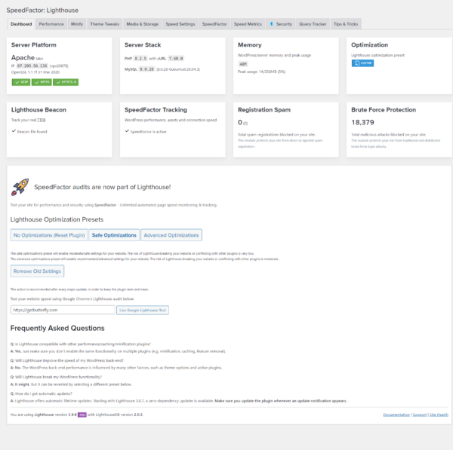Click the Lighthouse Optimization Presets heading
This screenshot has width=453, height=450.
coord(57,219)
